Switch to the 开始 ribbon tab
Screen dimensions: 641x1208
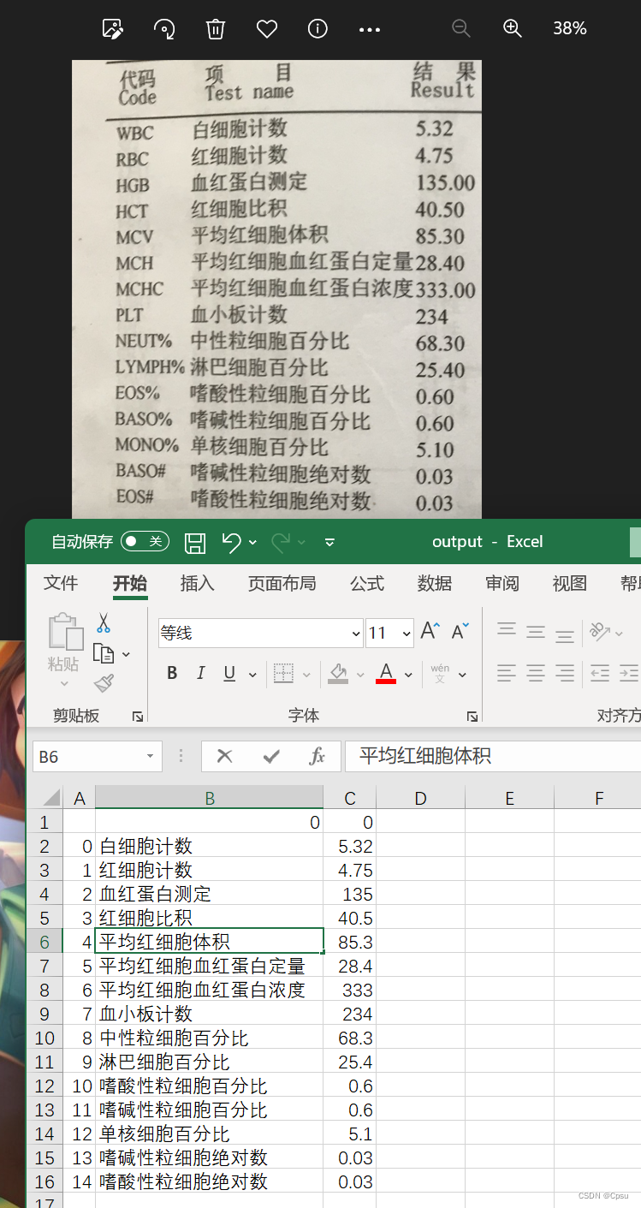130,583
